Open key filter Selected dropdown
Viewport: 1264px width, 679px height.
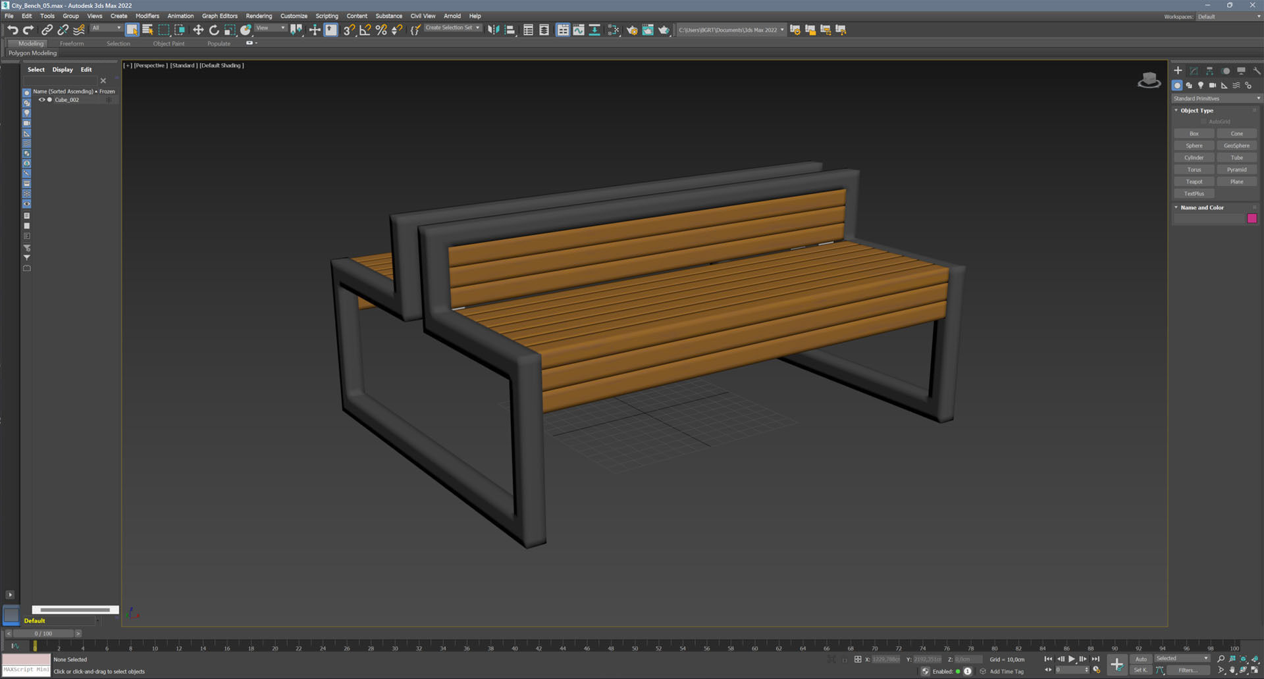1182,659
